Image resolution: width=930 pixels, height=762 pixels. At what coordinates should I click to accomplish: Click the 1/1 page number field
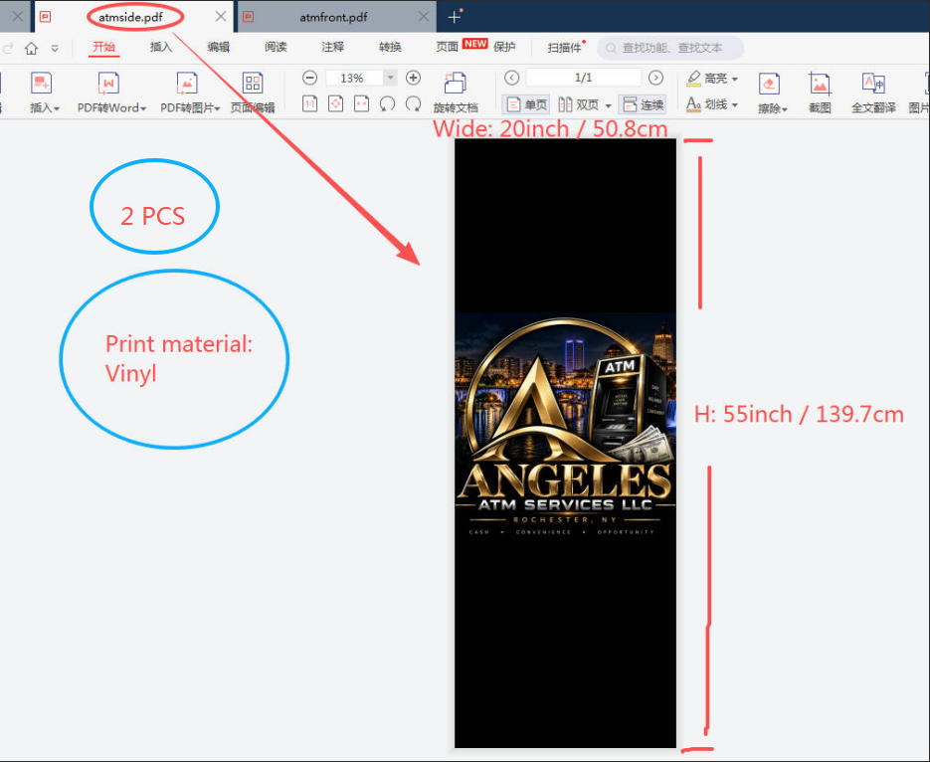tap(584, 78)
